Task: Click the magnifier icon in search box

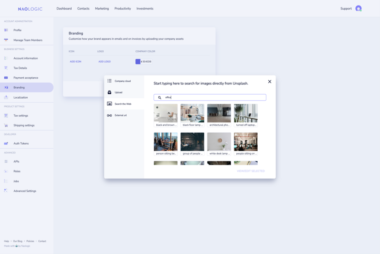Action: click(x=160, y=97)
